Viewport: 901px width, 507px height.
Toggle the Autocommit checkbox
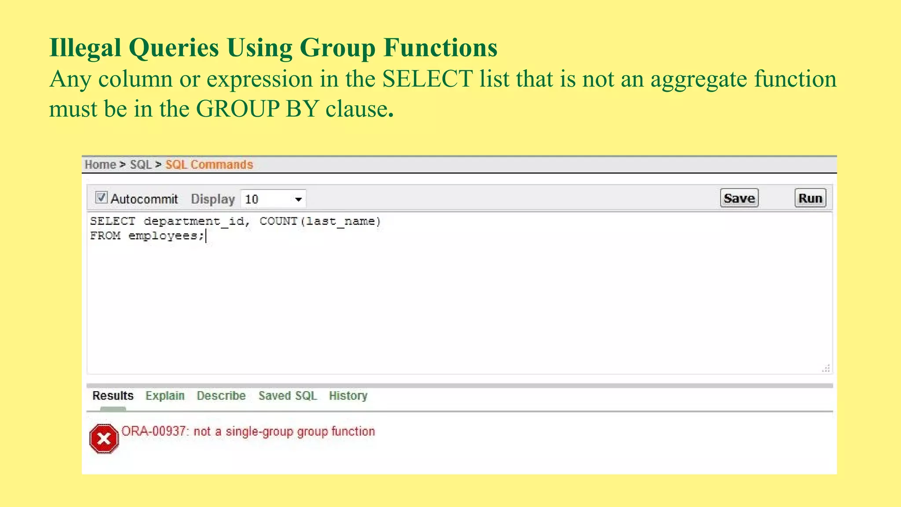click(x=101, y=198)
